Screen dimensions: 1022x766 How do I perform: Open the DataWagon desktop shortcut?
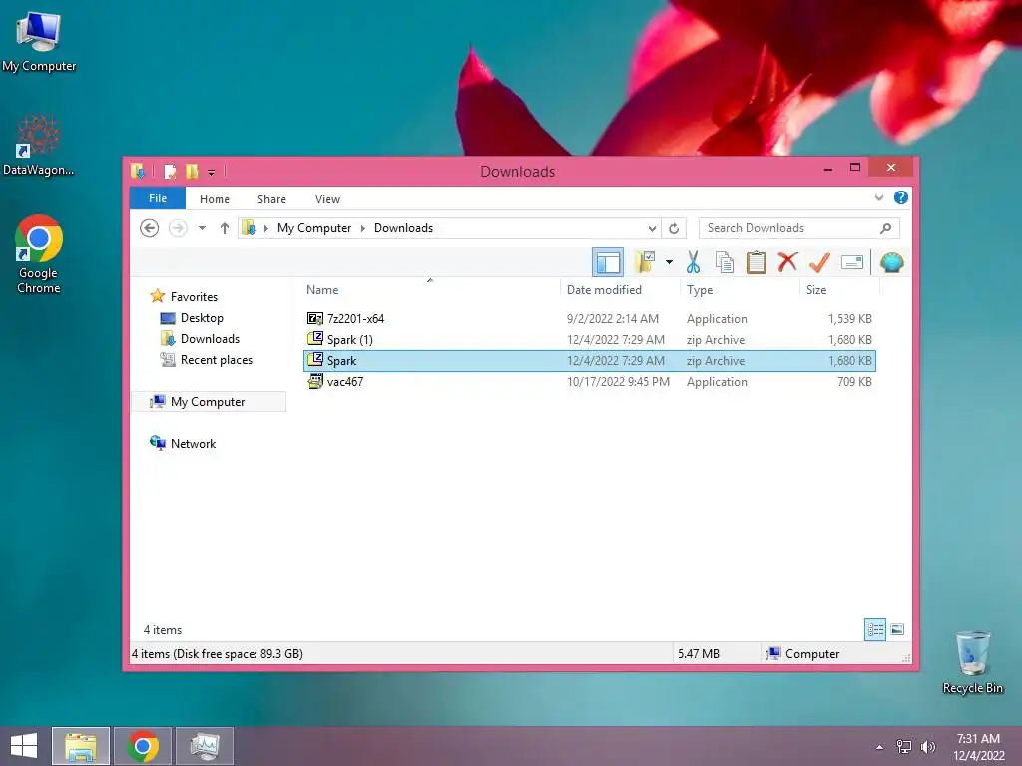(x=39, y=145)
